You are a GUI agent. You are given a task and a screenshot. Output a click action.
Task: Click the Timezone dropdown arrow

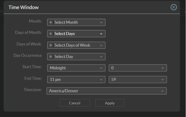click(162, 91)
